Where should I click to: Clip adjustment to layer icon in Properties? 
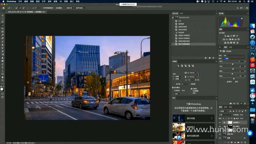click(x=230, y=103)
